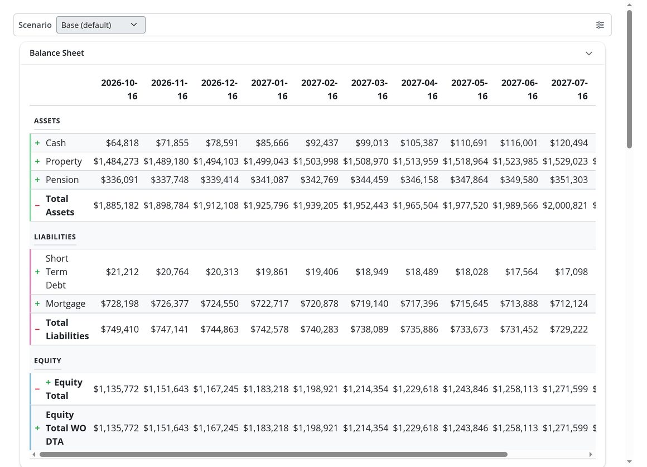Click the Property row label
The height and width of the screenshot is (467, 647).
(x=64, y=161)
